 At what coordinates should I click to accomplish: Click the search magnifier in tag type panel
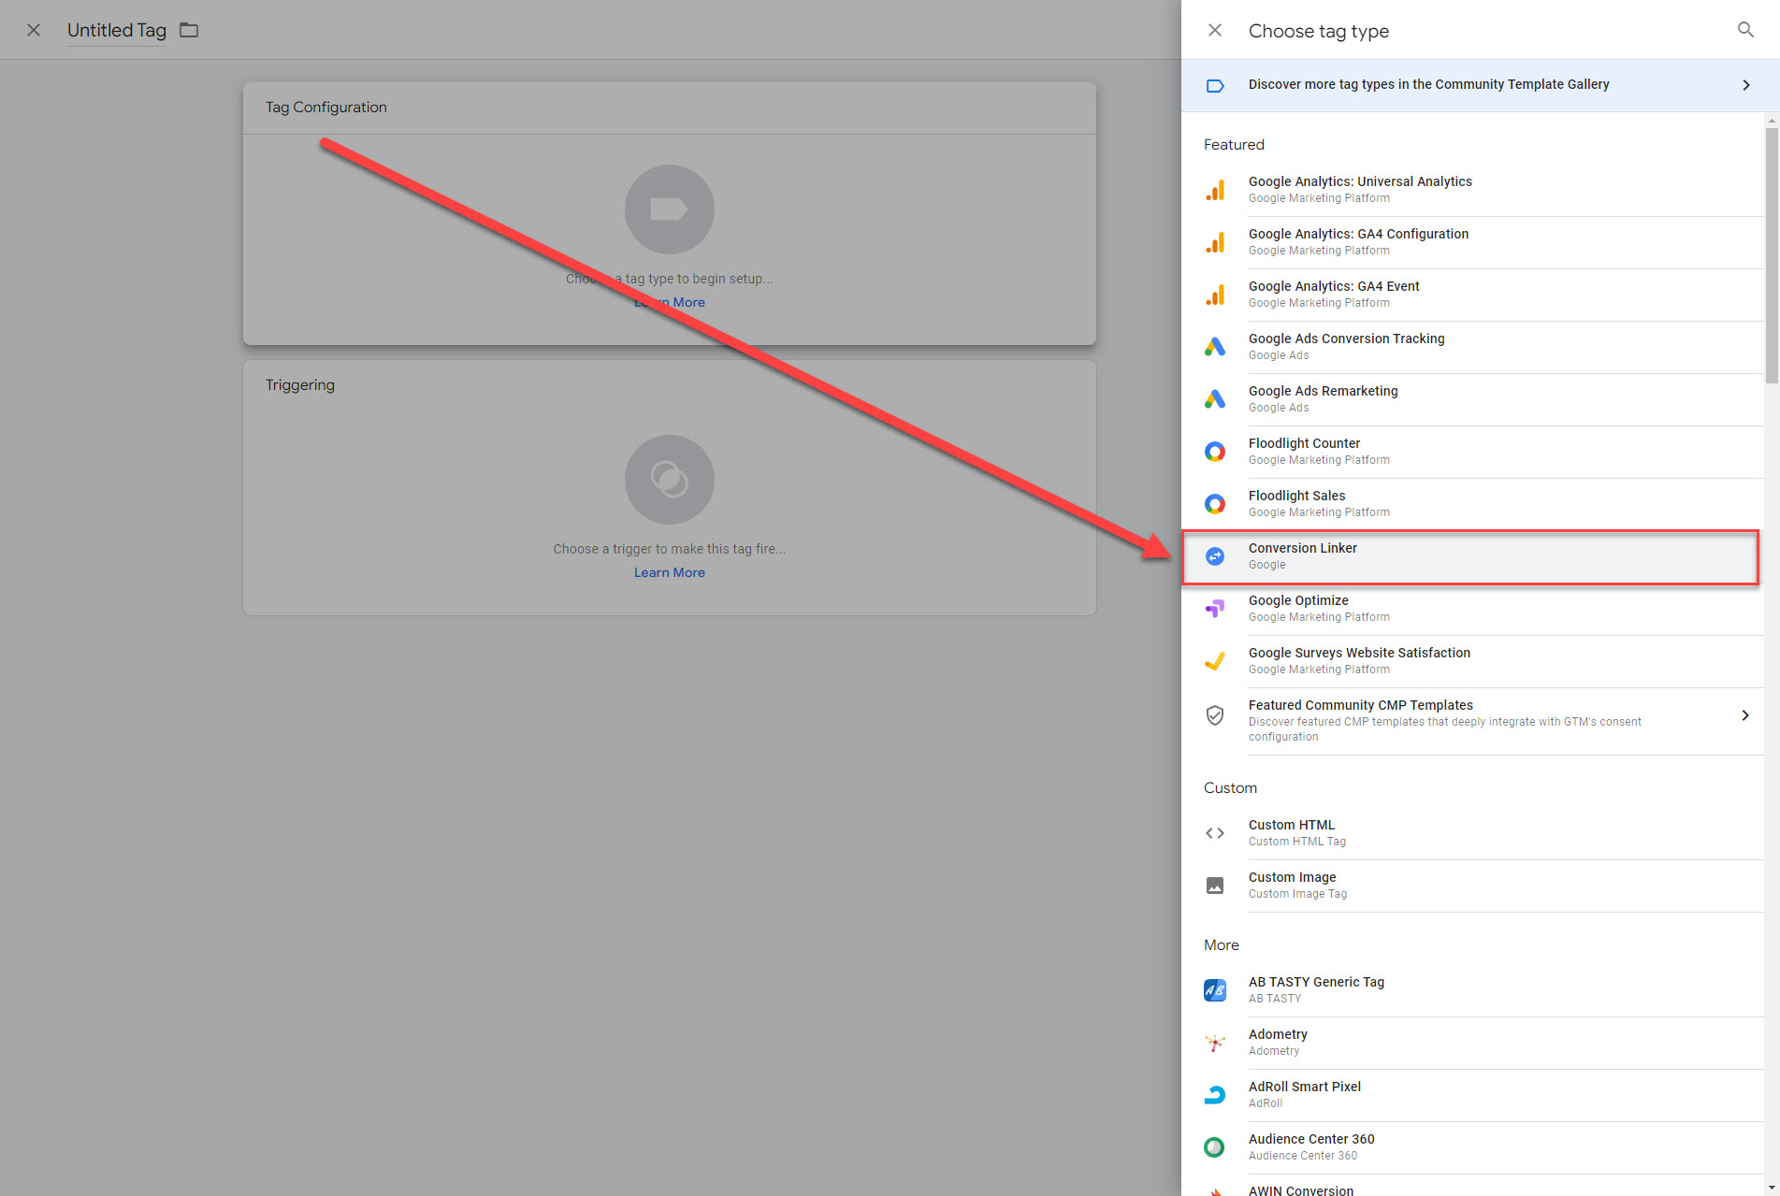pyautogui.click(x=1744, y=30)
